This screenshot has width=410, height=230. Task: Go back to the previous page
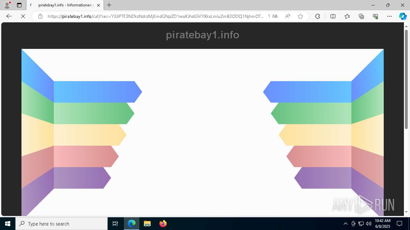(9, 16)
